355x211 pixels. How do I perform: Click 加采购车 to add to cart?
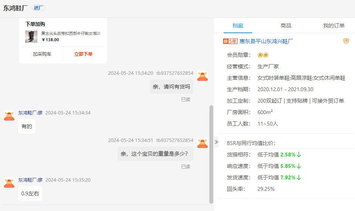click(x=42, y=54)
